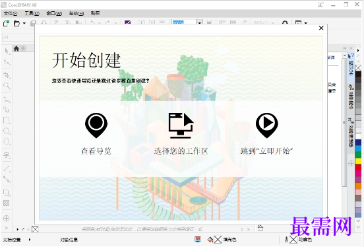The height and width of the screenshot is (247, 364).
Task: Pick the red color swatch
Action: pos(358,167)
